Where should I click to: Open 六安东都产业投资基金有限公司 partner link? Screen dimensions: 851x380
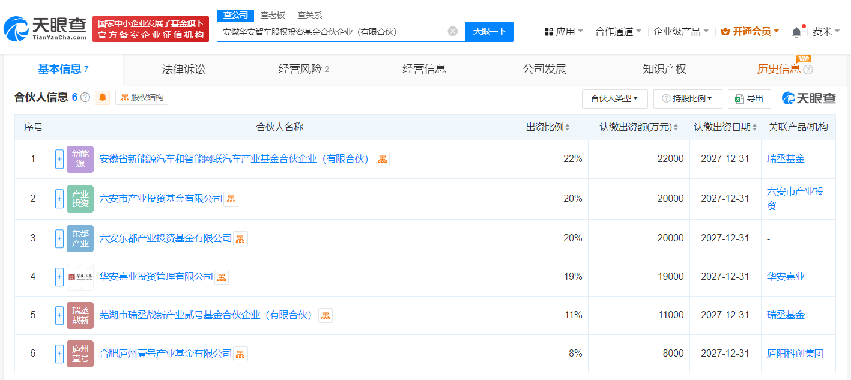pos(166,238)
